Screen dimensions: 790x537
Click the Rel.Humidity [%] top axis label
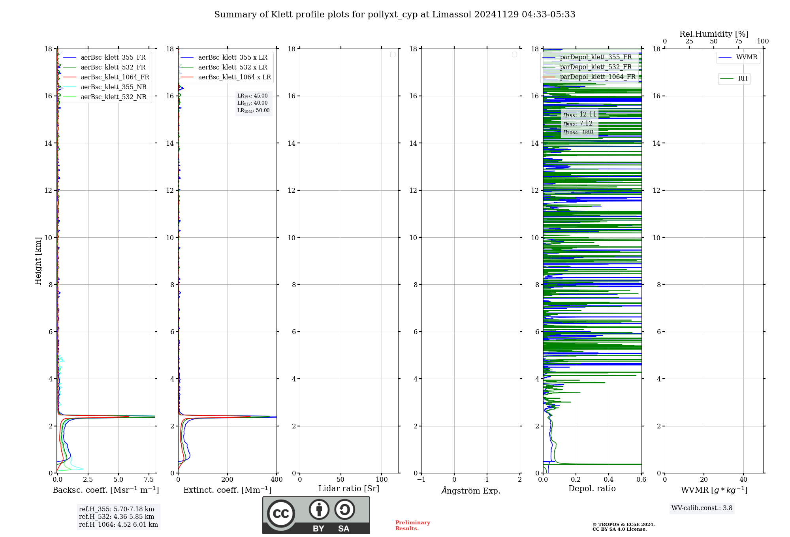tap(714, 34)
